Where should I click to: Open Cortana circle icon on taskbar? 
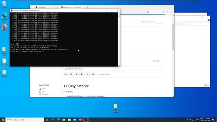coord(47,120)
